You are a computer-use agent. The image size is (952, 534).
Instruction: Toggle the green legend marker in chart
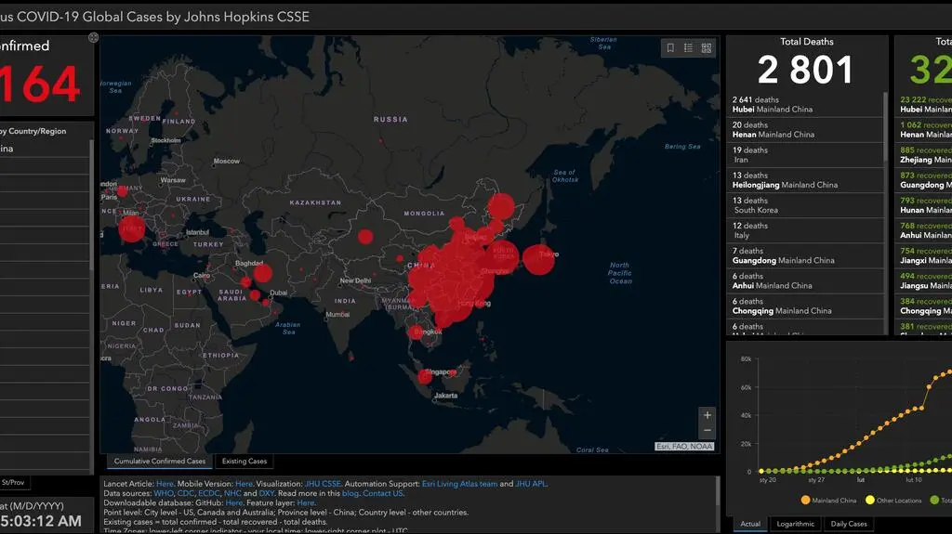(934, 500)
